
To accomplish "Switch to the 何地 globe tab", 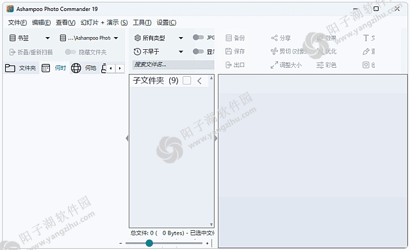I will (84, 68).
